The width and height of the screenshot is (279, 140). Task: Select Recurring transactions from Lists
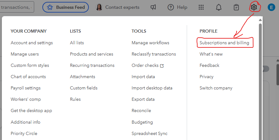(92, 65)
